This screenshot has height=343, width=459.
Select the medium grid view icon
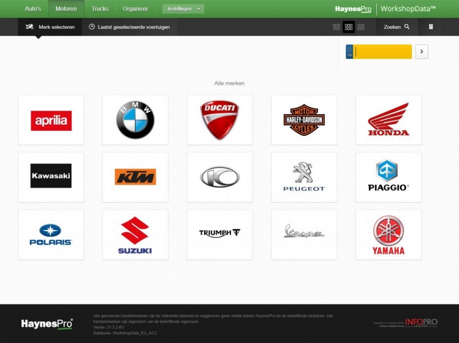349,27
